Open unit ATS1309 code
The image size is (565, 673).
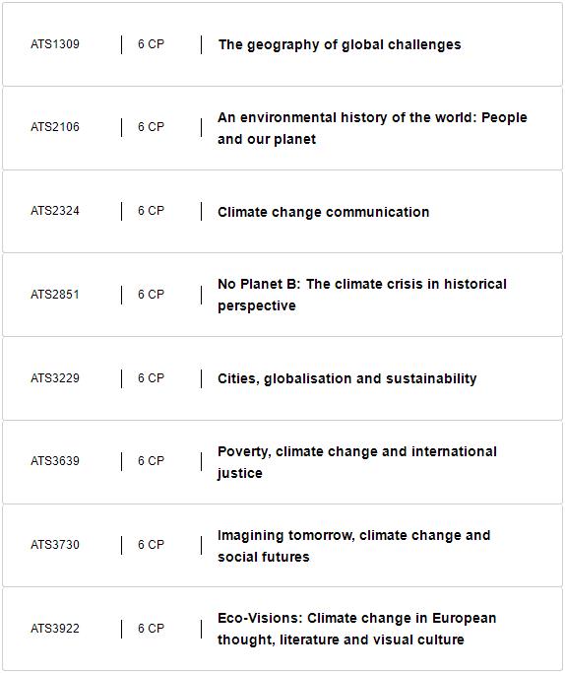tap(55, 44)
